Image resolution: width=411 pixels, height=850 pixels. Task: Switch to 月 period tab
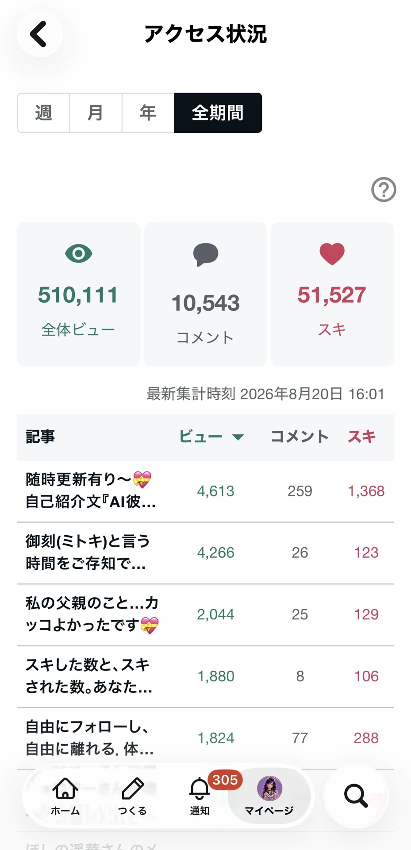(96, 113)
